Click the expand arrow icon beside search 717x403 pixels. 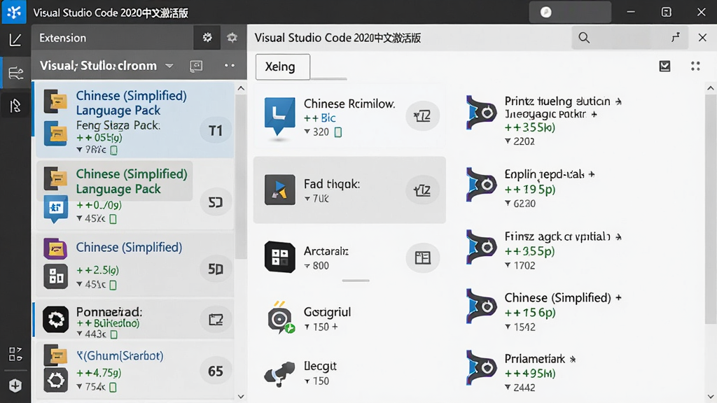[676, 38]
